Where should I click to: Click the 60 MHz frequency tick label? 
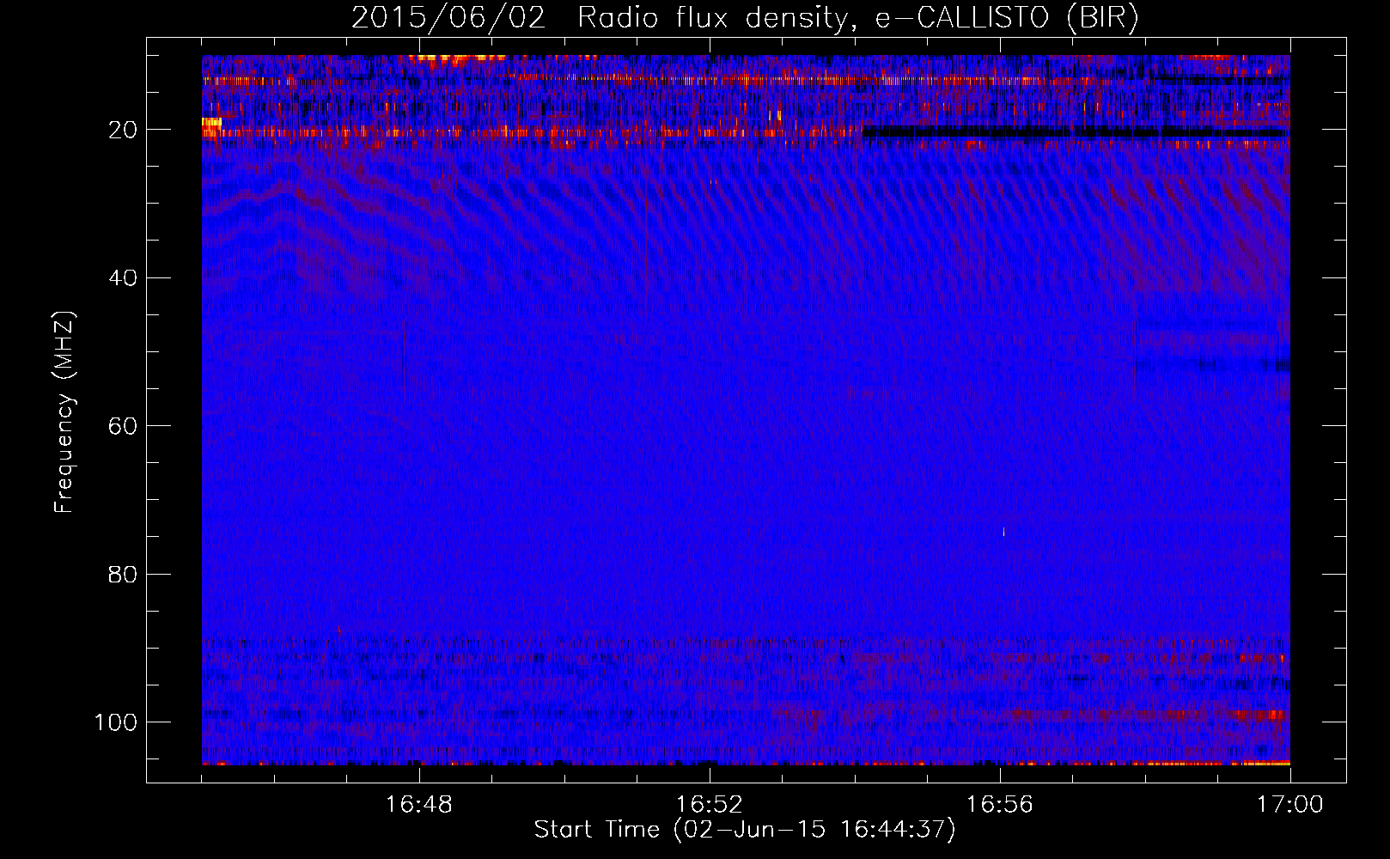(x=124, y=426)
